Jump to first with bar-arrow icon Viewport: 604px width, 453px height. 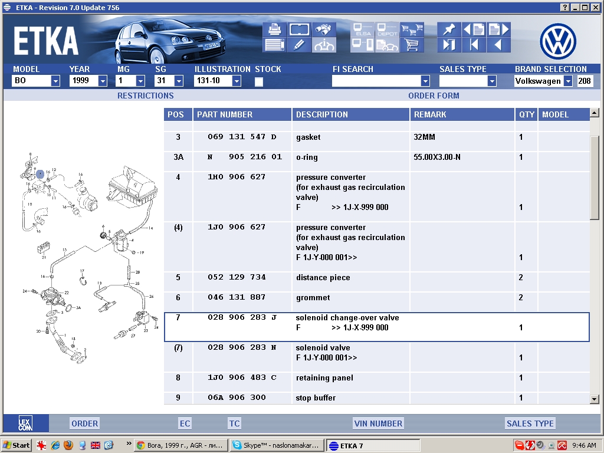point(474,45)
